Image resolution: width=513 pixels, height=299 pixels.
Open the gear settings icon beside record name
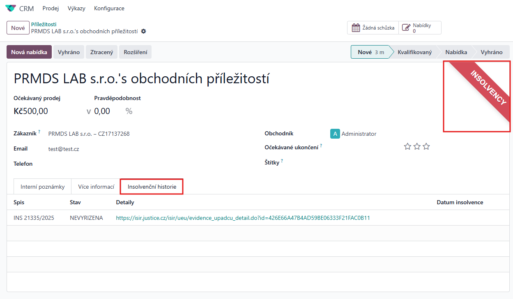[143, 31]
